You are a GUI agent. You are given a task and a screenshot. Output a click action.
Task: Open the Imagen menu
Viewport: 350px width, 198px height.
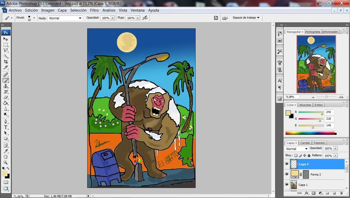click(48, 10)
